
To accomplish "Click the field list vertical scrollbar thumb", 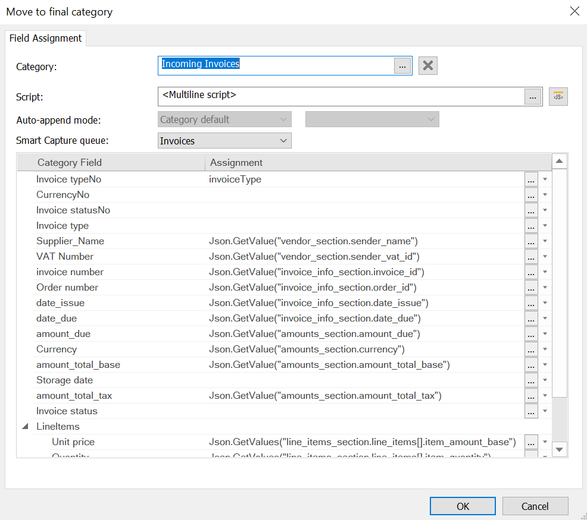I will pyautogui.click(x=559, y=283).
